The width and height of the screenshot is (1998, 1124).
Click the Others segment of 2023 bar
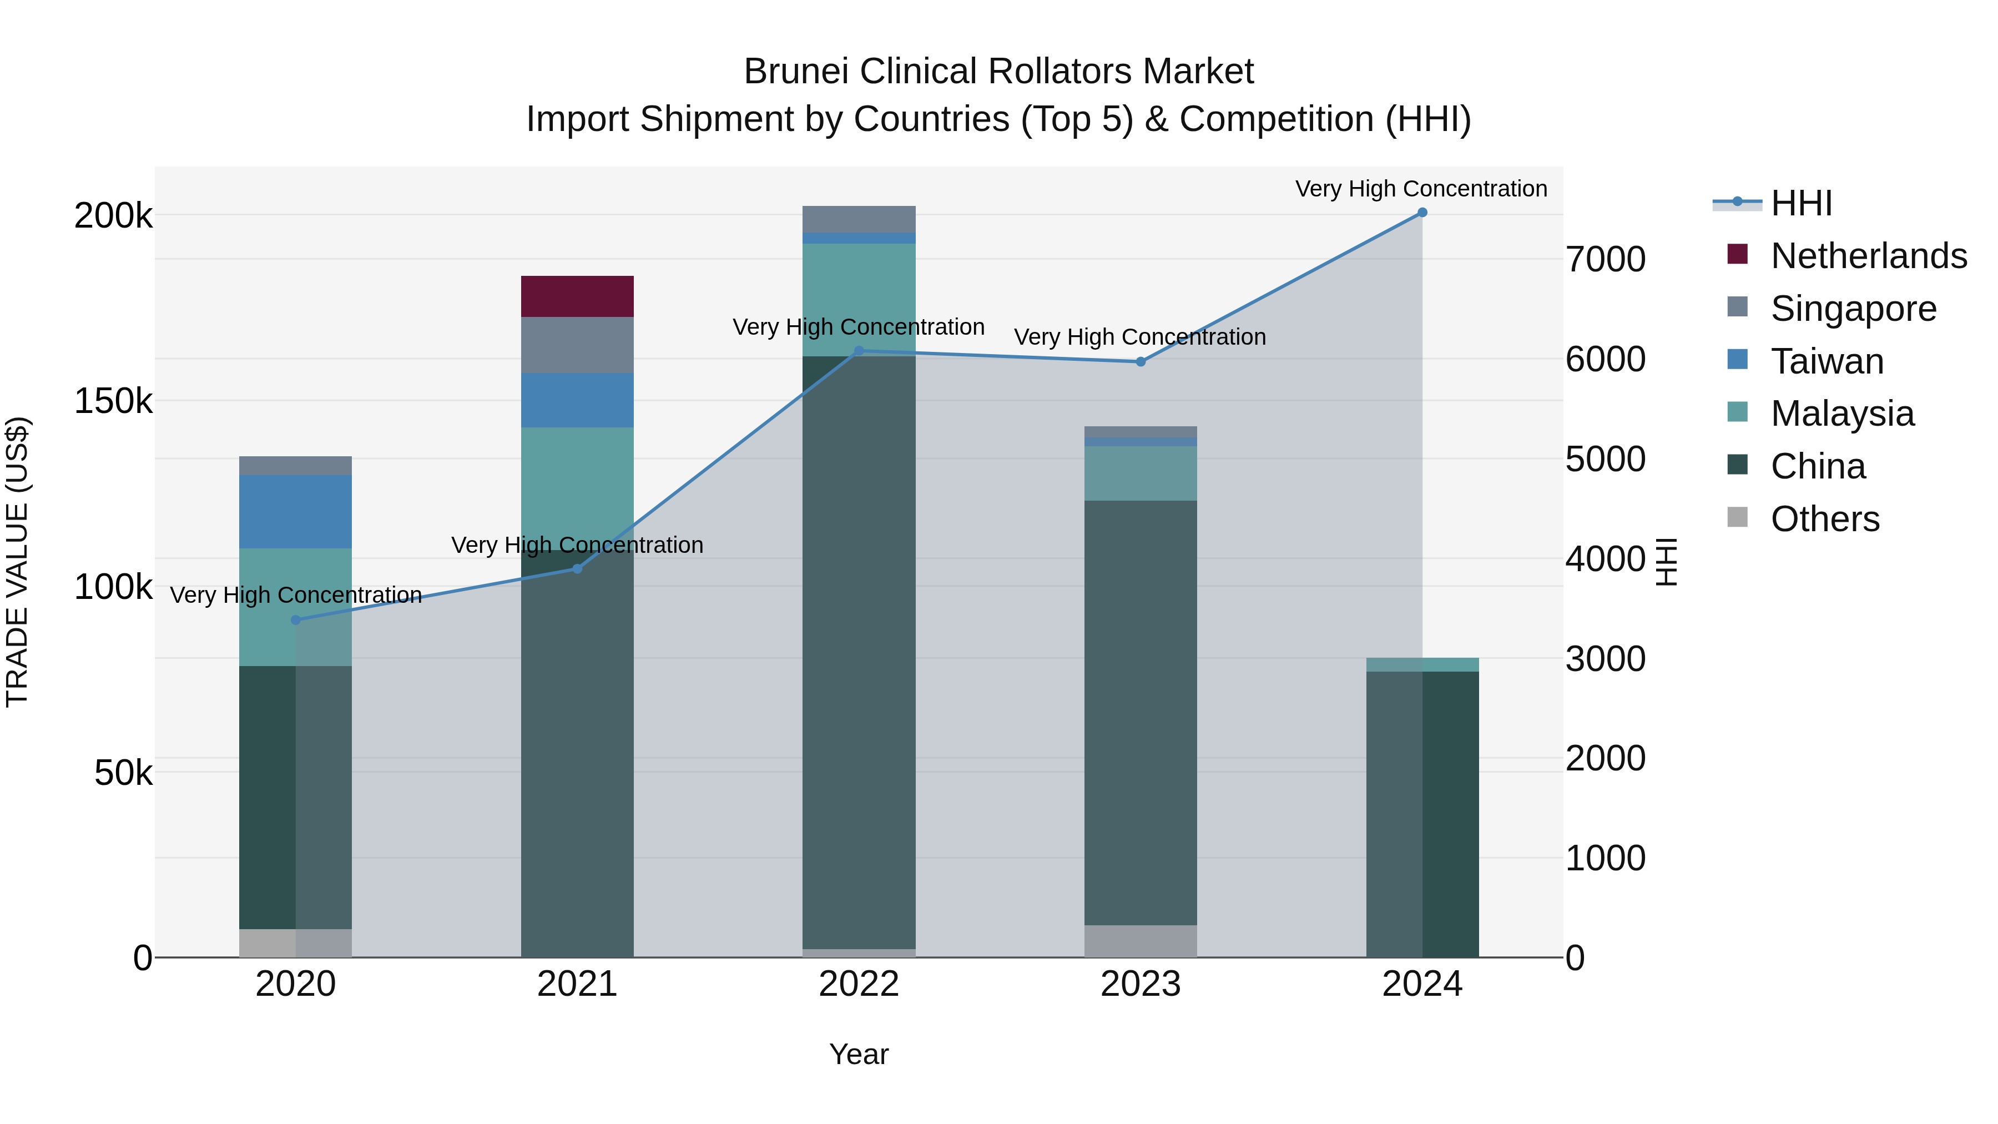click(1140, 941)
